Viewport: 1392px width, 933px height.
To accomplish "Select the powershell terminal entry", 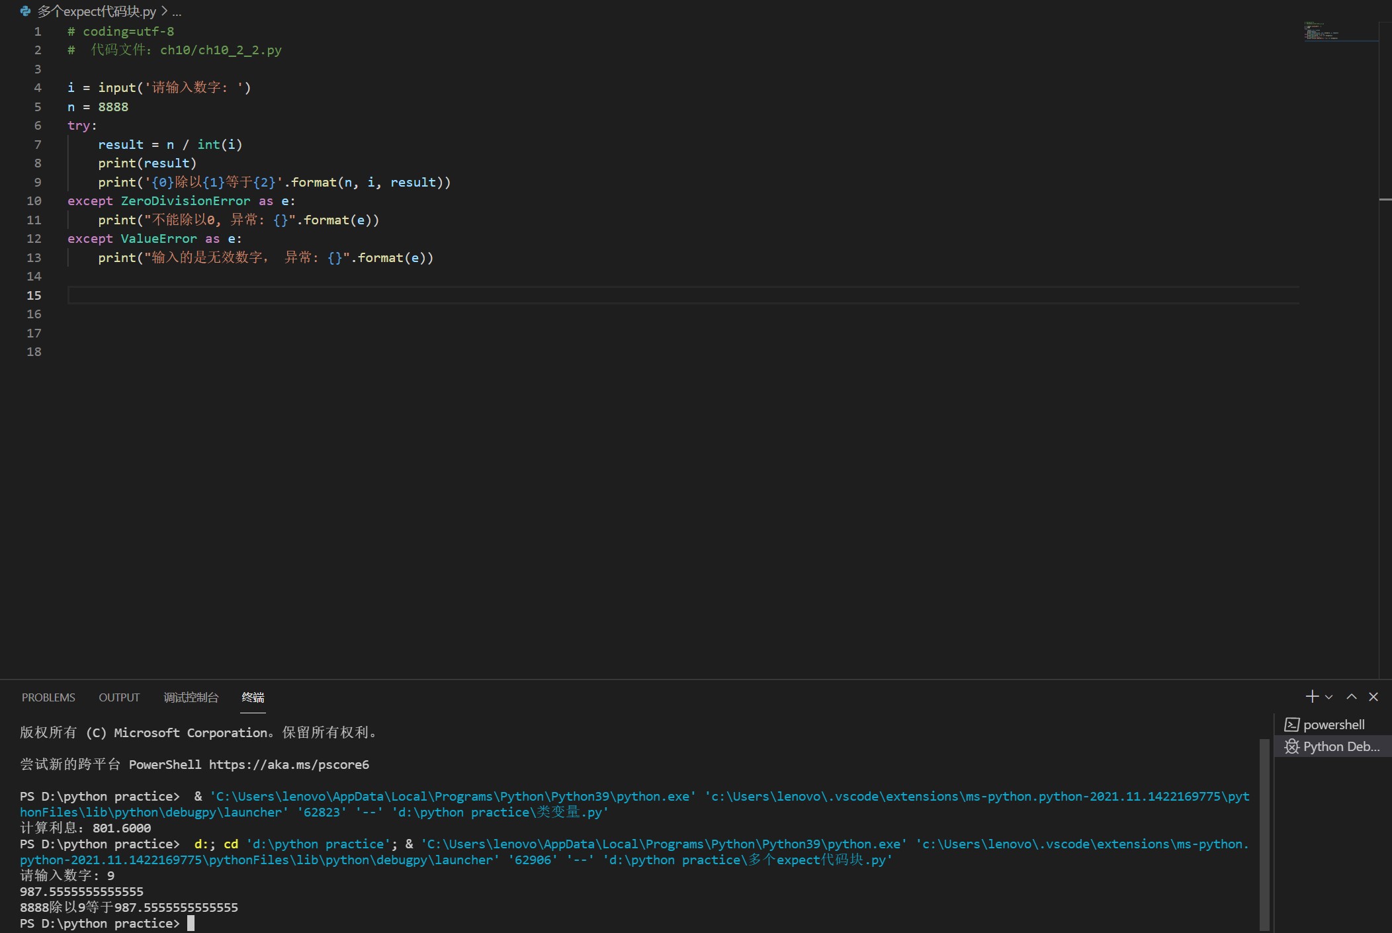I will 1332,725.
